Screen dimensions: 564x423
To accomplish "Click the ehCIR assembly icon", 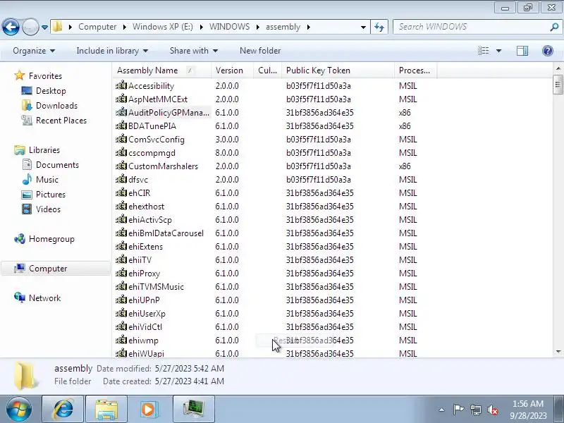I will point(121,192).
